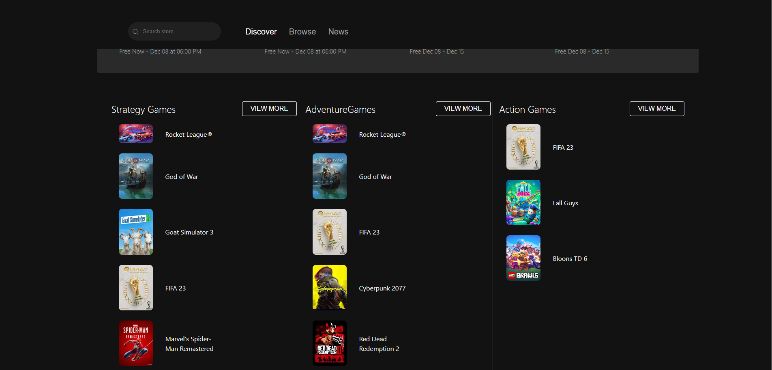Screen dimensions: 772x370
Task: Switch to the Browse tab
Action: click(x=302, y=32)
